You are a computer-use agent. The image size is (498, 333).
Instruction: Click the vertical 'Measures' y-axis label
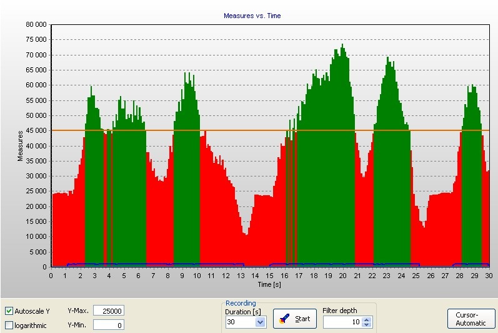pos(20,145)
